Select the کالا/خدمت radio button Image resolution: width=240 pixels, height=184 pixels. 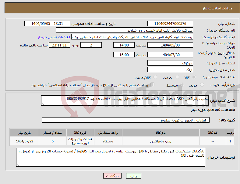pos(155,77)
